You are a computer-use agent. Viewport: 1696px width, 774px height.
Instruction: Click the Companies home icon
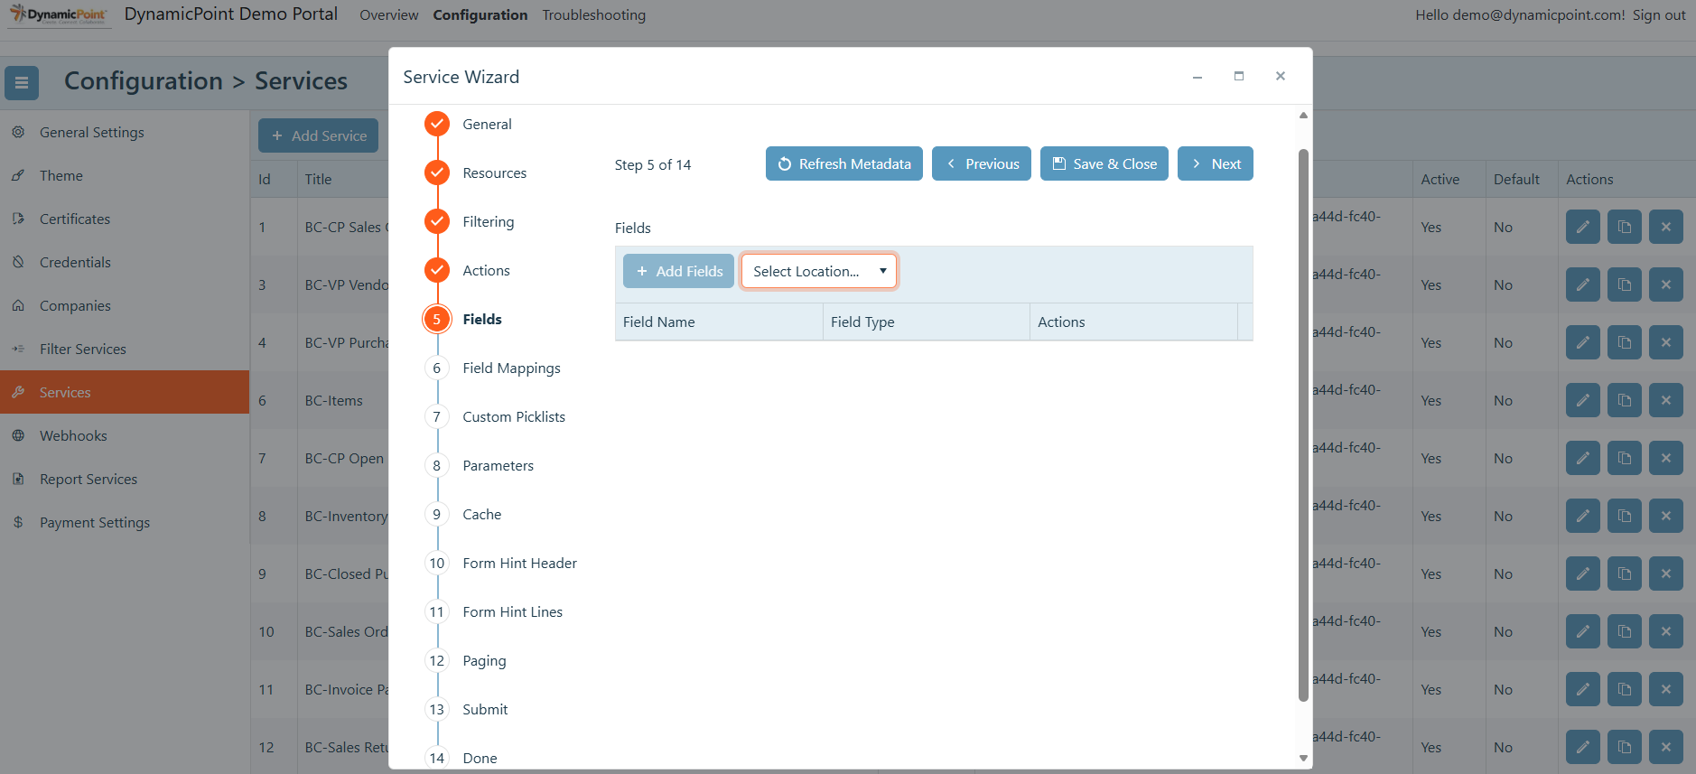pyautogui.click(x=18, y=305)
